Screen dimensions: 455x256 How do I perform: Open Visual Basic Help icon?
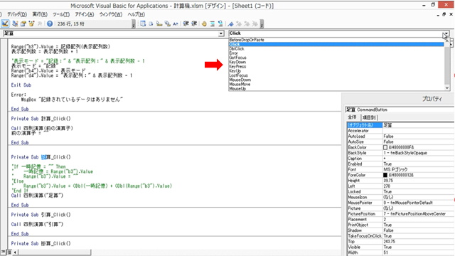[x=50, y=23]
